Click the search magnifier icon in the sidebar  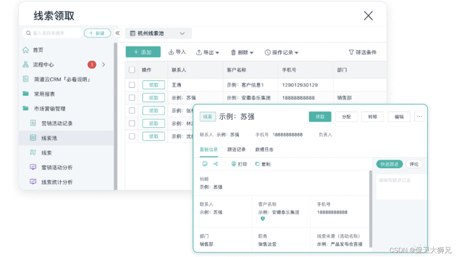[29, 33]
